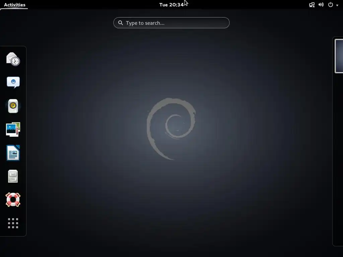Open the clock and calendar menu

(171, 5)
